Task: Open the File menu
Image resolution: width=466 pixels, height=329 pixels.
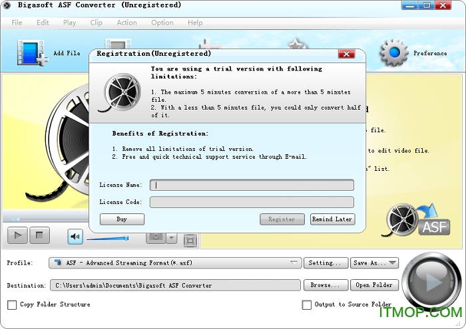Action: [x=17, y=23]
